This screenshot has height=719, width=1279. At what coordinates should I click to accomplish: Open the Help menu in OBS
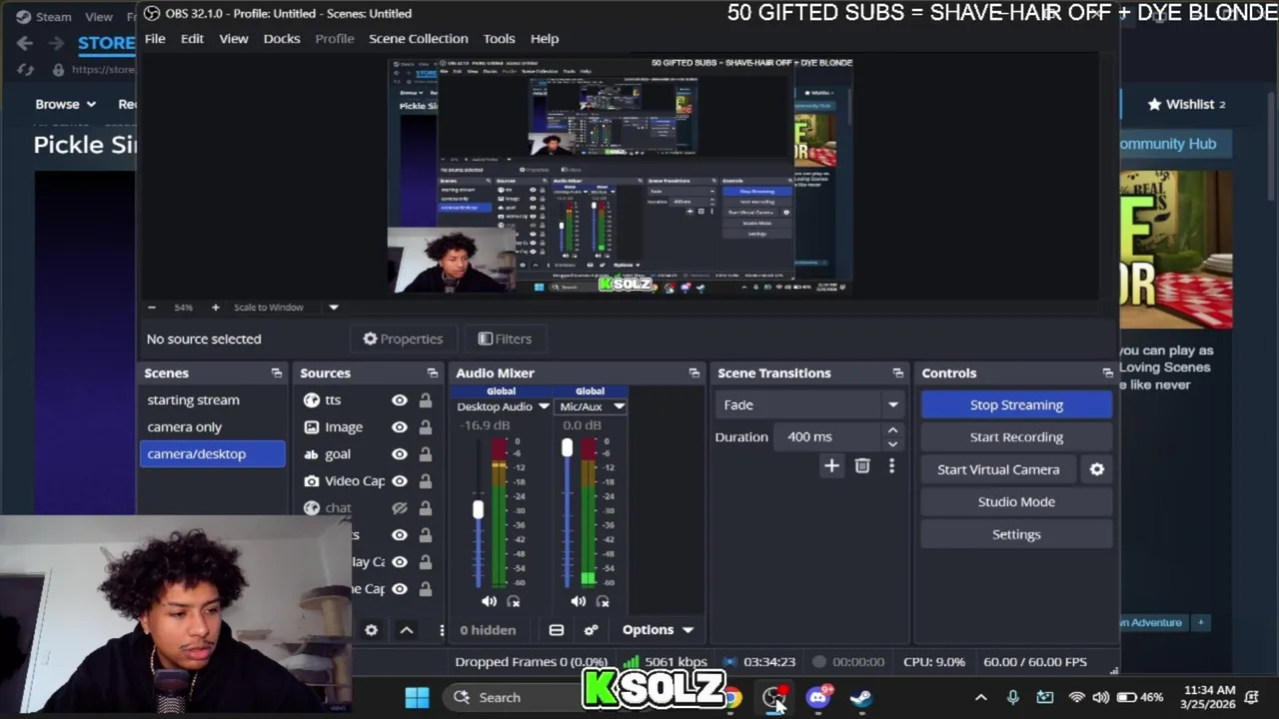(x=545, y=38)
